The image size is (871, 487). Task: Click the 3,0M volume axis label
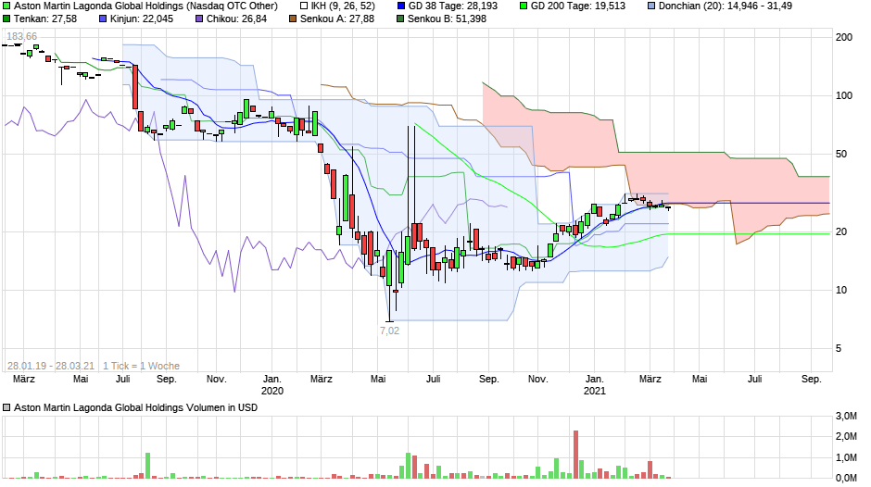[845, 416]
